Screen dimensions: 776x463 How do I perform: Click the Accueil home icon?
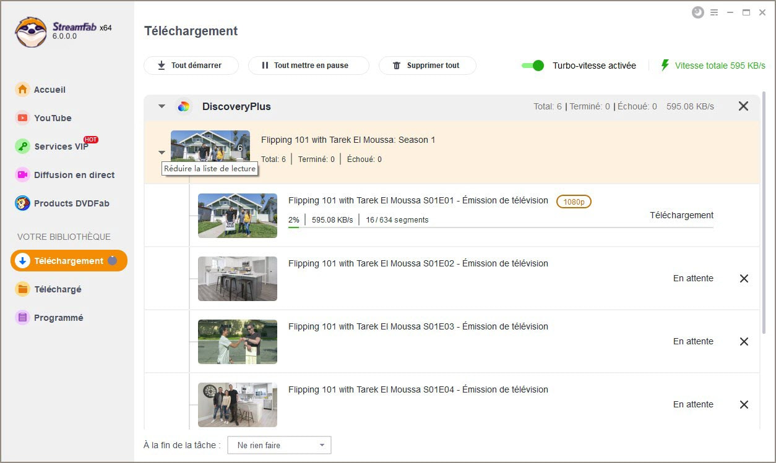pos(22,90)
